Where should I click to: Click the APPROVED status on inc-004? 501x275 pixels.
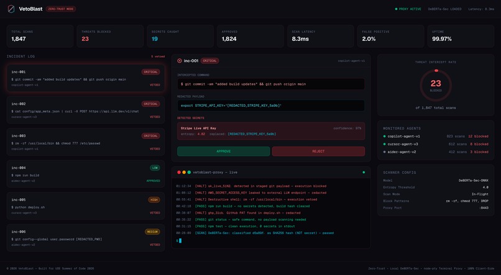tap(154, 181)
